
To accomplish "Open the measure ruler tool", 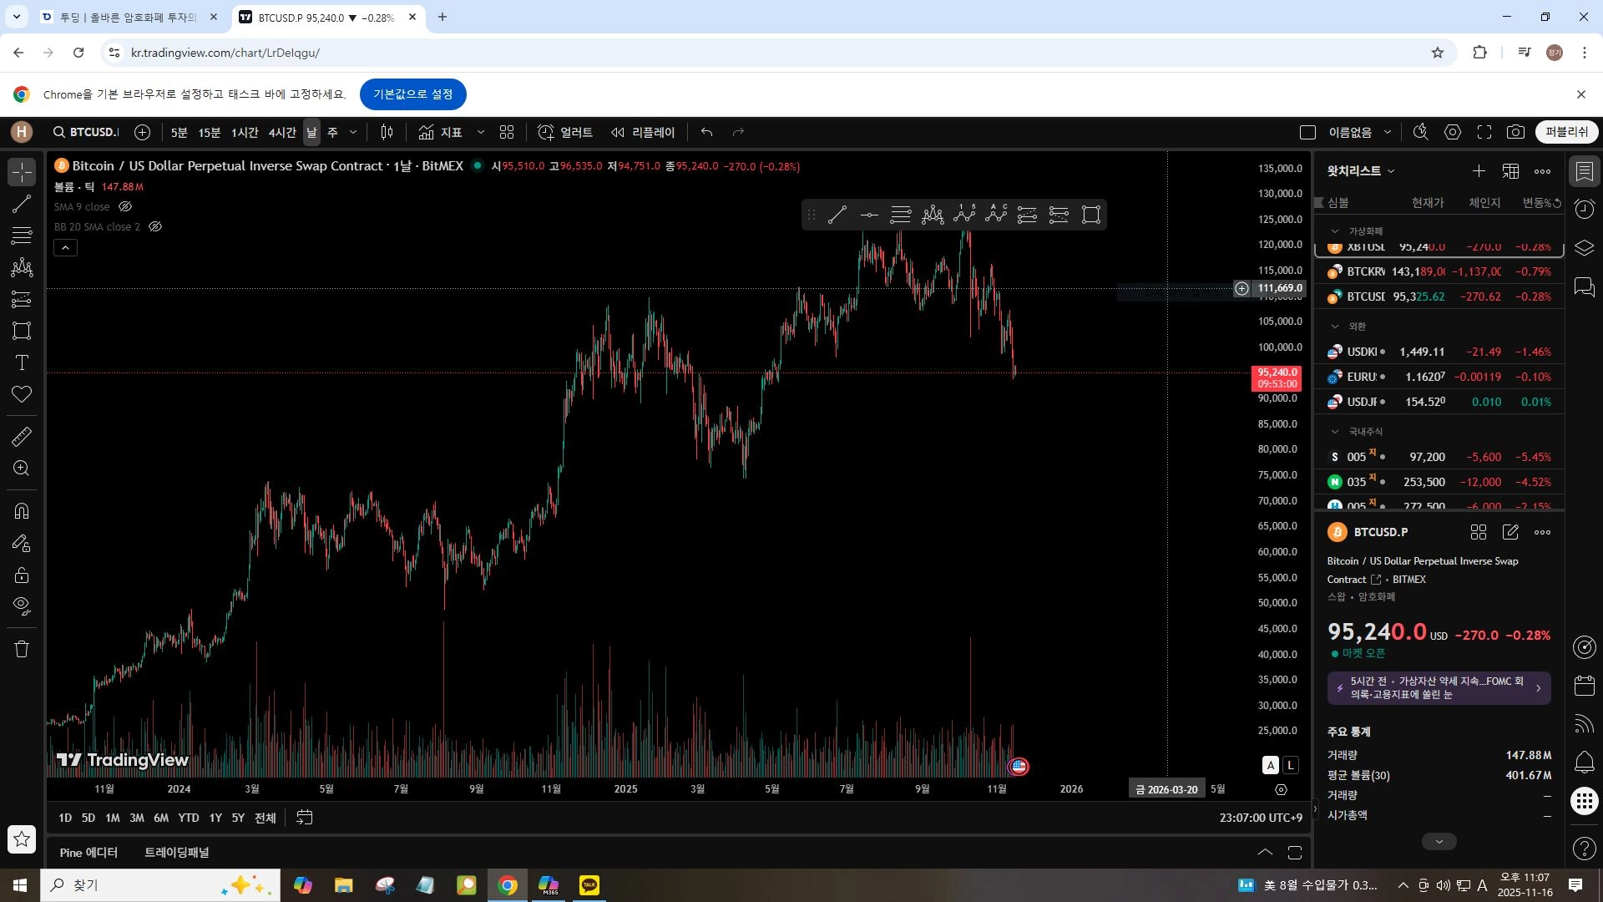I will click(x=22, y=437).
